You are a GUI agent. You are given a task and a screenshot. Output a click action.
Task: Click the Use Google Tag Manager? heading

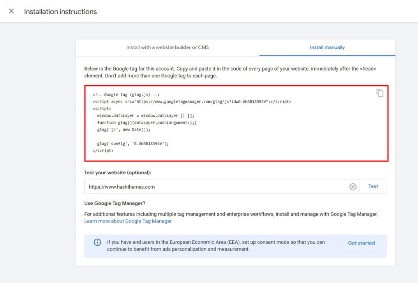point(115,203)
